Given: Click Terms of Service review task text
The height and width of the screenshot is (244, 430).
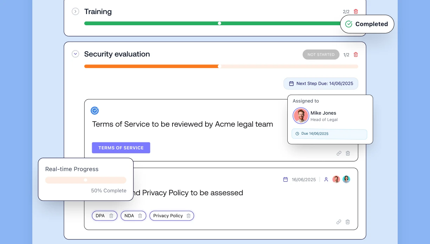Looking at the screenshot, I should point(183,124).
